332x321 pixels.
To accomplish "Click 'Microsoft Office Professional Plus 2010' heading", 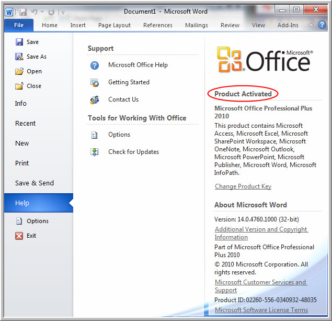I will click(x=263, y=112).
